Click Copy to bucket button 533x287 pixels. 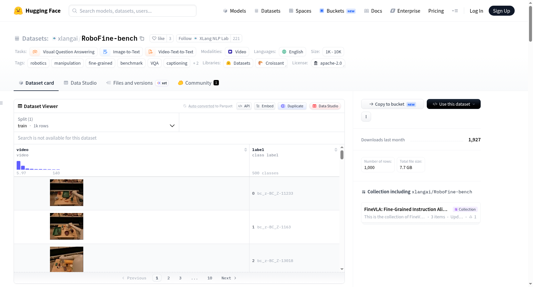[x=392, y=104]
